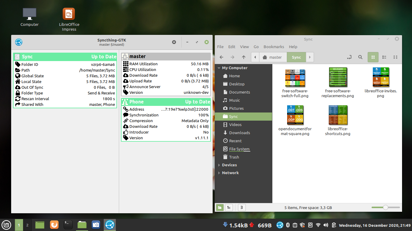
Task: Click the Syncthing tray icon
Action: click(280, 225)
